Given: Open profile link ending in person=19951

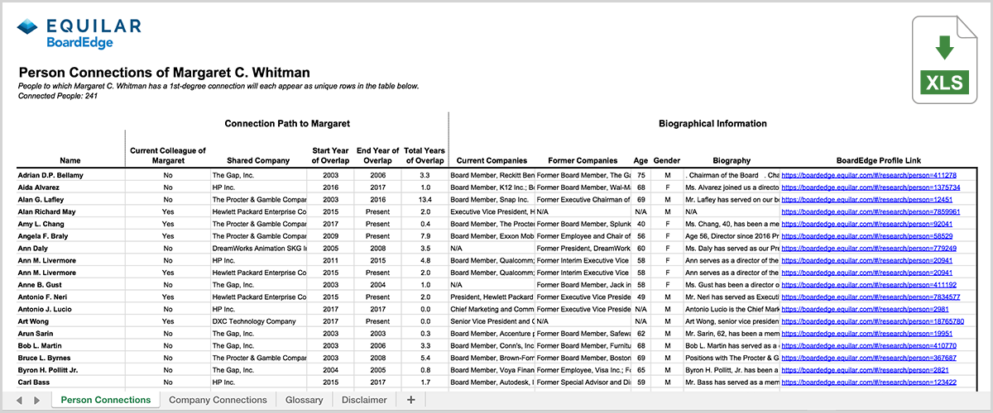Looking at the screenshot, I should point(866,333).
